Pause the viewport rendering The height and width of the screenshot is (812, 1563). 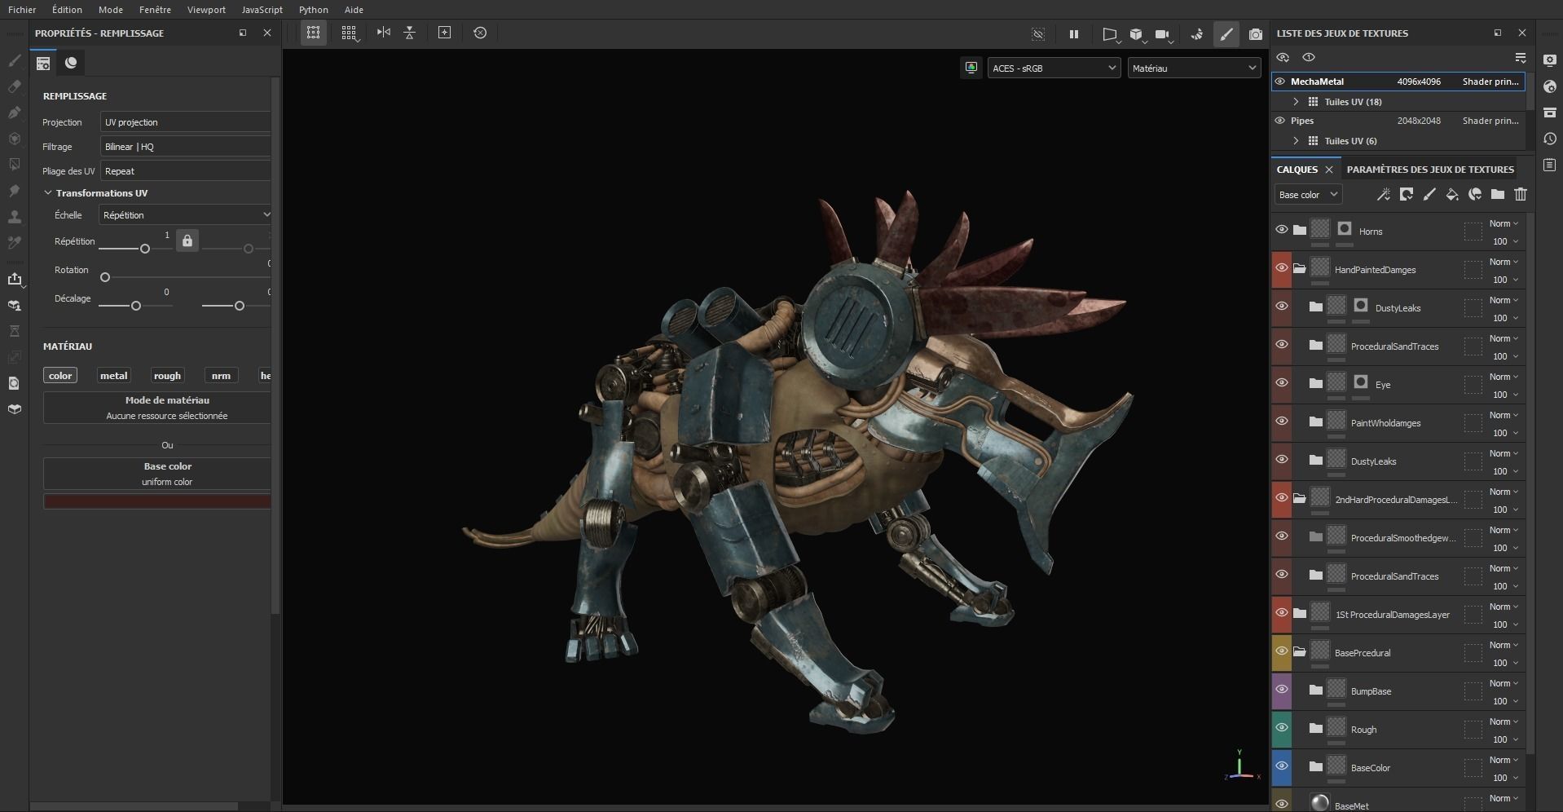[1073, 34]
